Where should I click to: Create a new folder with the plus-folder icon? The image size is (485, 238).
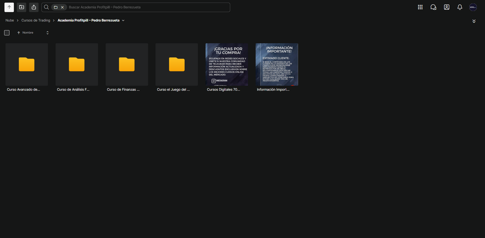(x=21, y=7)
